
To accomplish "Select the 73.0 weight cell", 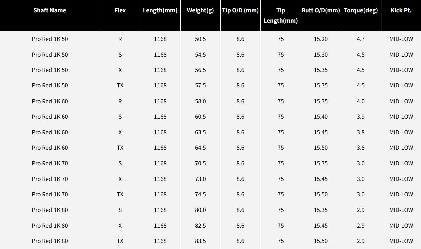I will (200, 179).
